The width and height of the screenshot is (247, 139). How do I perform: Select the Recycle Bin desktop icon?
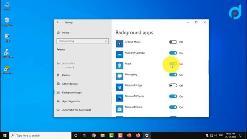tap(7, 22)
